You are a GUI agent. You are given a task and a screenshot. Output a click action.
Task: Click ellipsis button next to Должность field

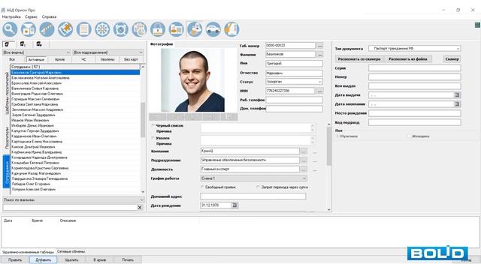[x=304, y=169]
